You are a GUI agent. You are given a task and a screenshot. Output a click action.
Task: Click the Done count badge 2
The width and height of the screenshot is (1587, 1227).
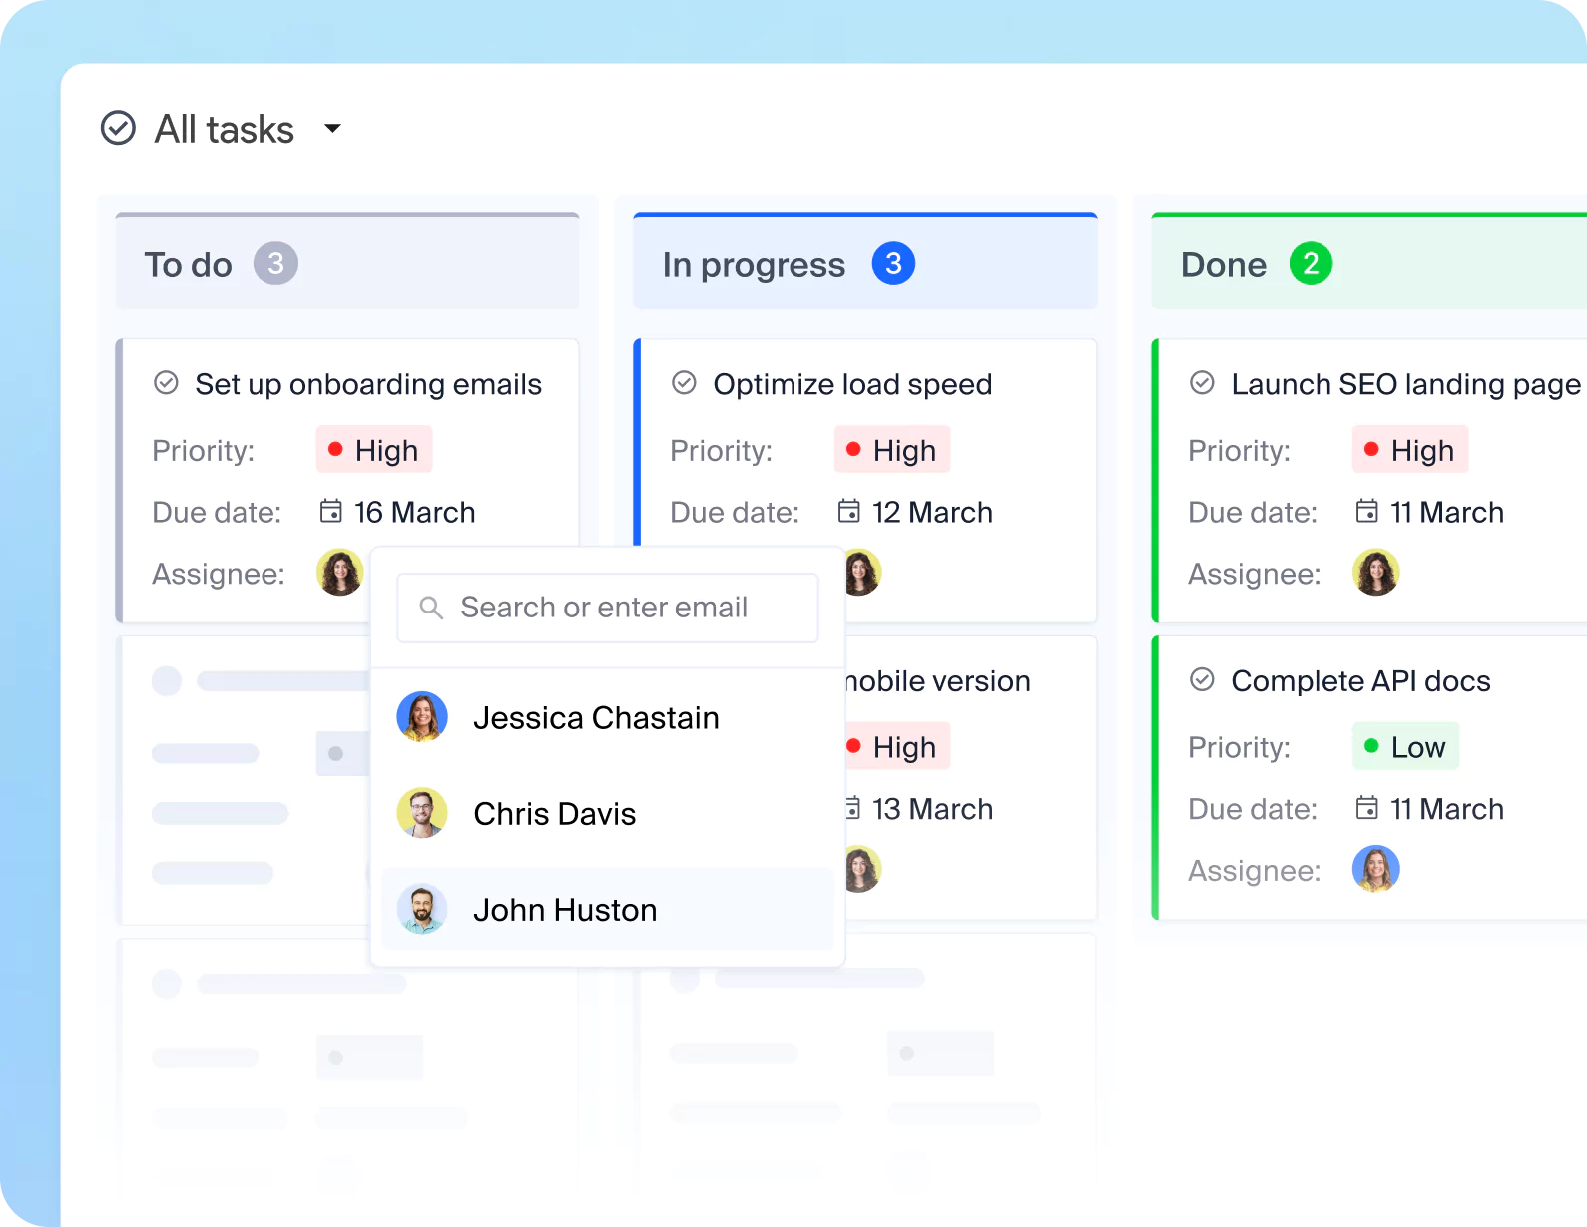1311,264
